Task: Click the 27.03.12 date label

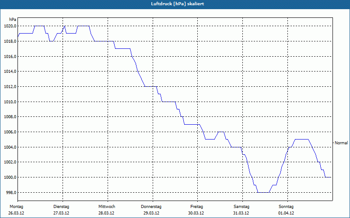Action: point(61,213)
